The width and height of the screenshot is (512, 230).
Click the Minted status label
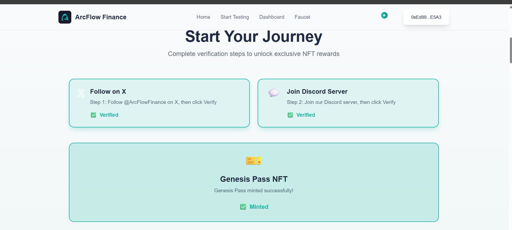(259, 207)
